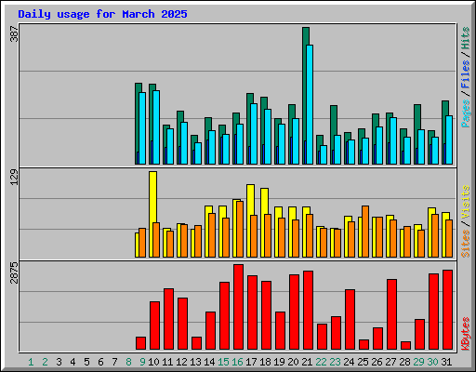Screen dimensions: 476x372
Task: Click the 387 hits axis label
Action: click(x=15, y=34)
